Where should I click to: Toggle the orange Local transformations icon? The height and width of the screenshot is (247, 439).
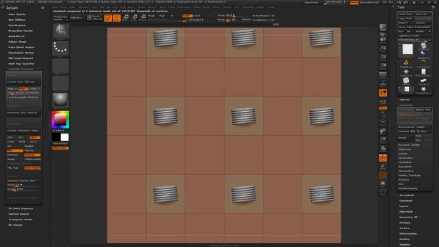coord(383,93)
